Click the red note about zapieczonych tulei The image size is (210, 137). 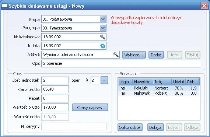pyautogui.click(x=146, y=20)
